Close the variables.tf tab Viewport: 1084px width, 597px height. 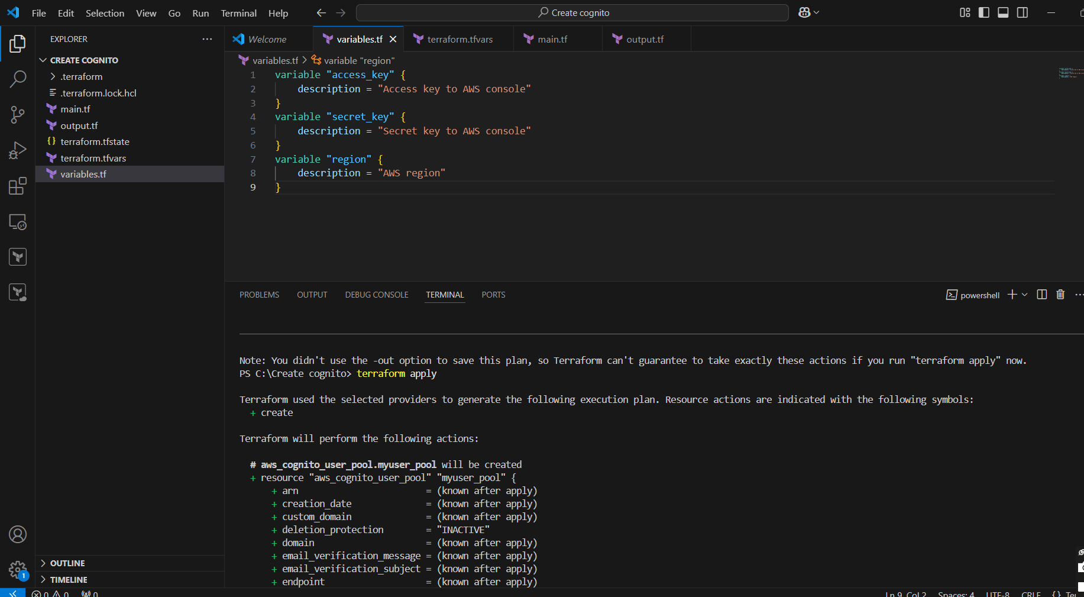tap(393, 39)
